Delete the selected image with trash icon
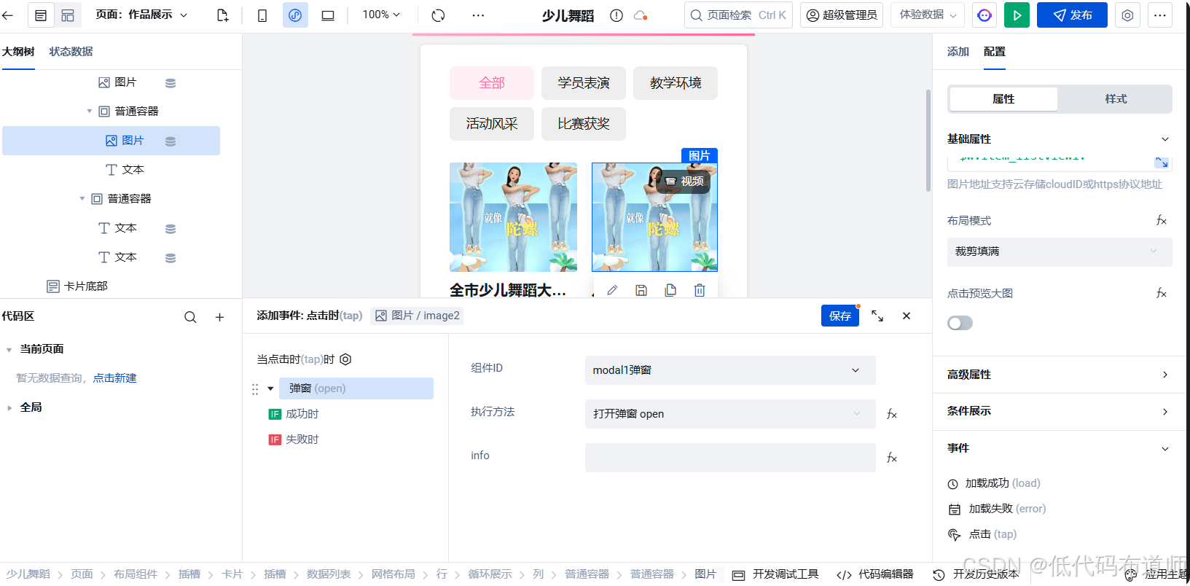This screenshot has height=586, width=1190. pos(700,290)
